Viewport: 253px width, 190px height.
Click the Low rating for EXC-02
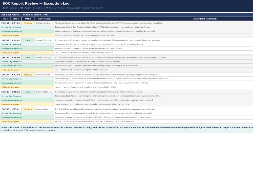[28, 40]
